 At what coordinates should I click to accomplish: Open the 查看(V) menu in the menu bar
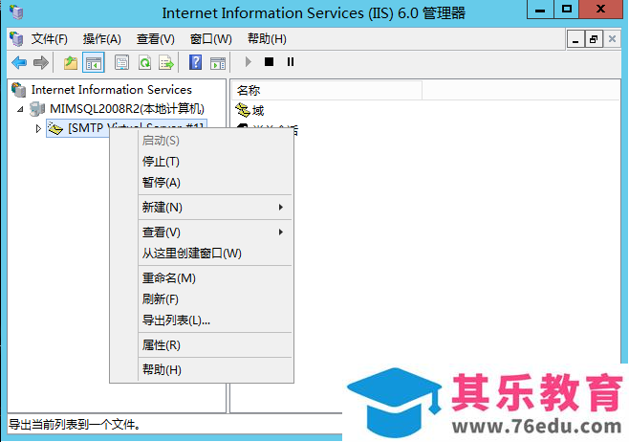click(155, 39)
